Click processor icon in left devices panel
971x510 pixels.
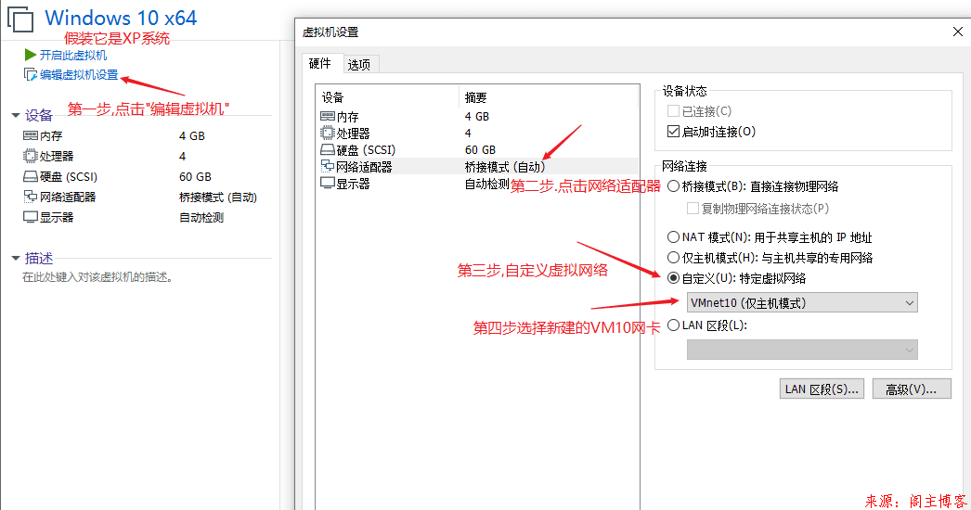click(31, 156)
